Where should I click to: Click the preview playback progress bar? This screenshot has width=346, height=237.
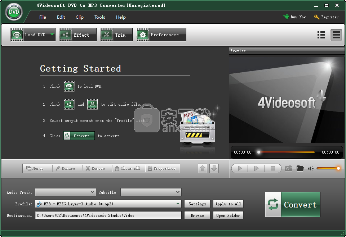(x=287, y=152)
